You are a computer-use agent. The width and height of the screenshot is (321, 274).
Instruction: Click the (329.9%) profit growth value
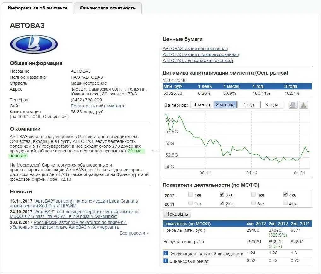[x=278, y=235]
